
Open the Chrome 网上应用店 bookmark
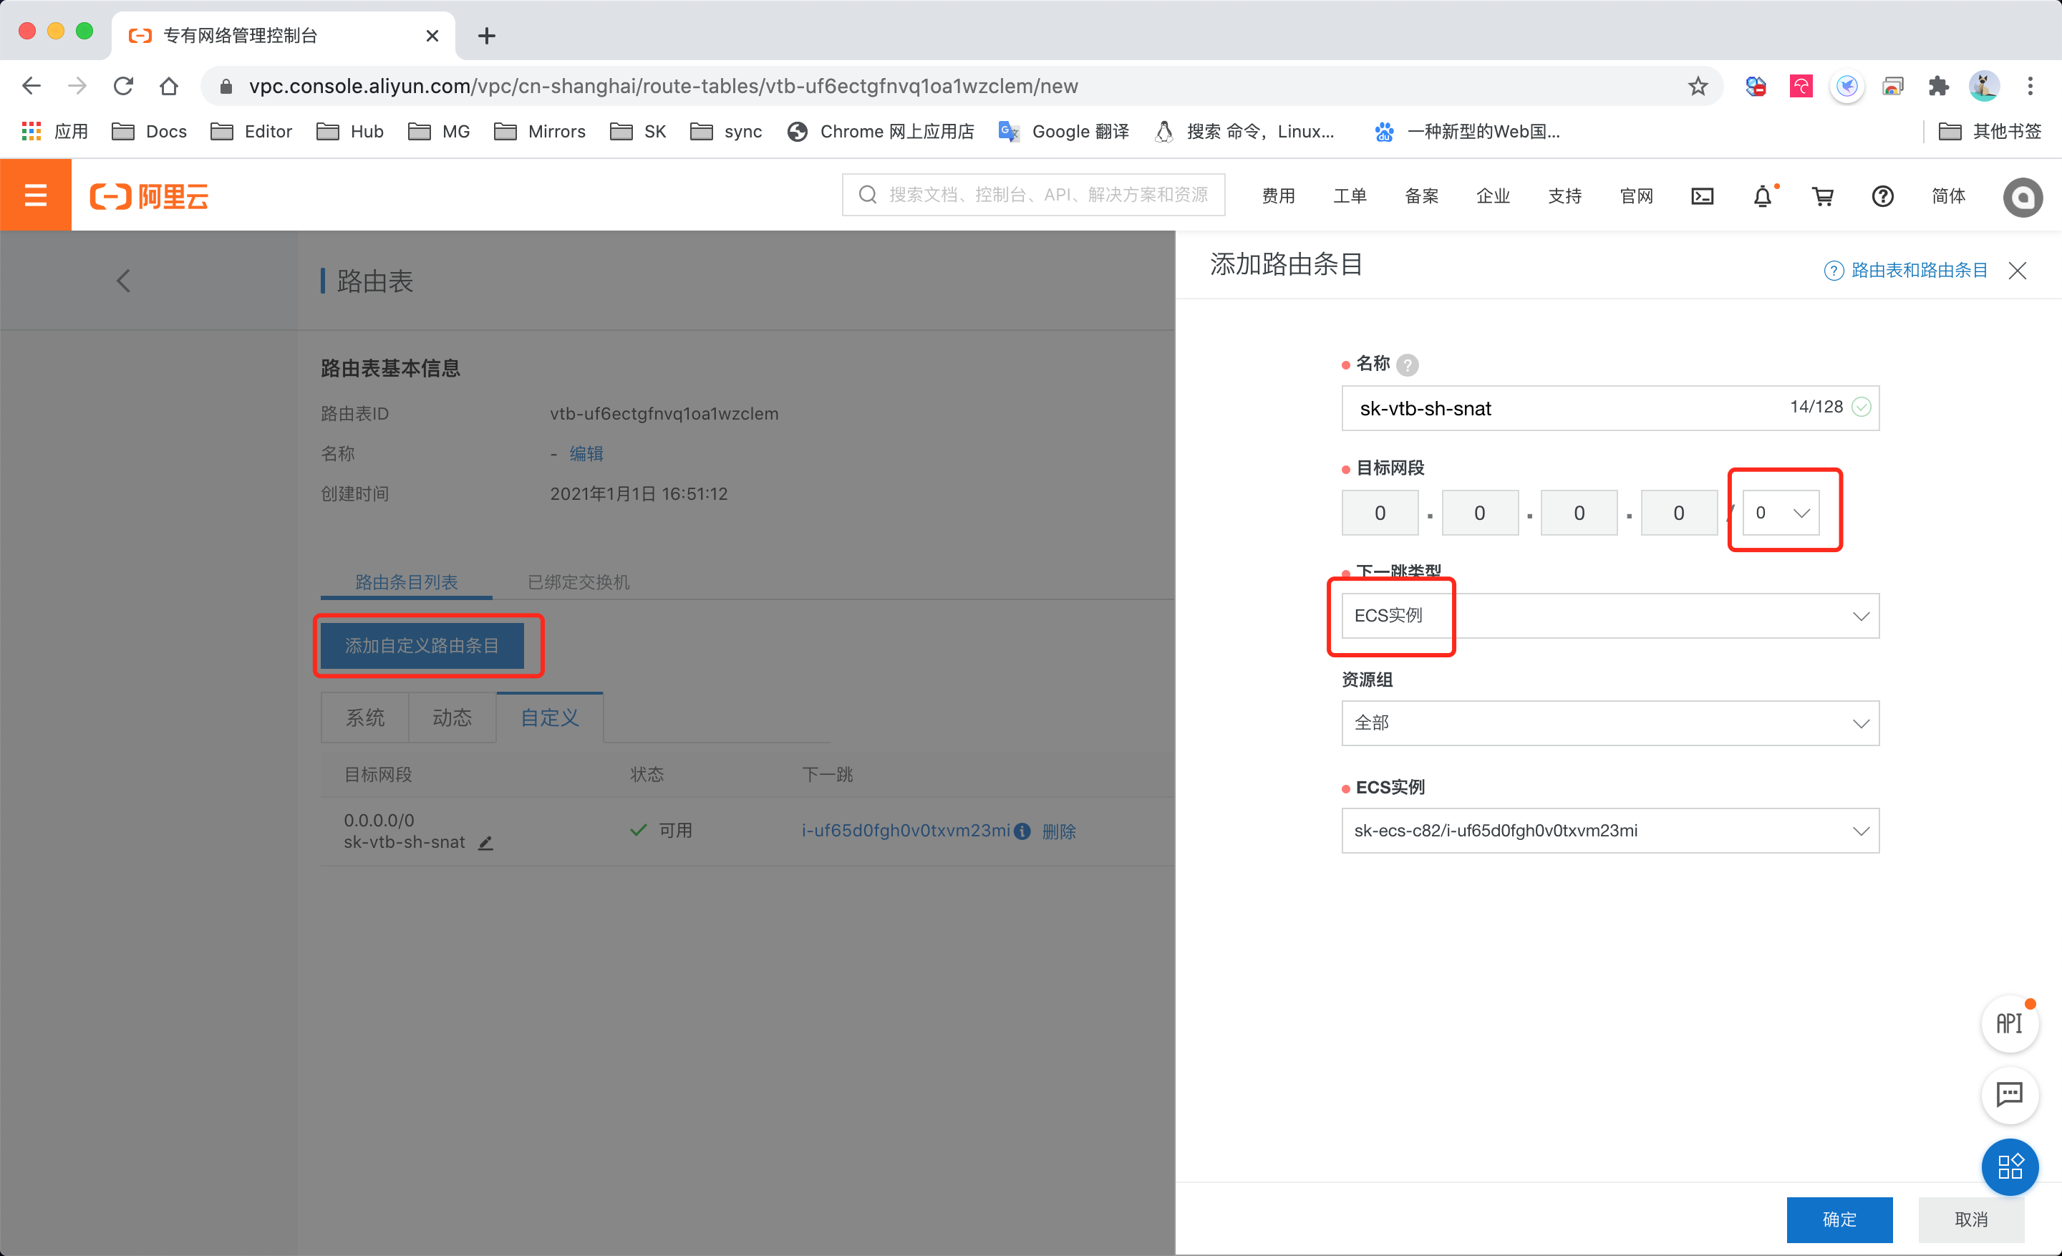[x=881, y=131]
